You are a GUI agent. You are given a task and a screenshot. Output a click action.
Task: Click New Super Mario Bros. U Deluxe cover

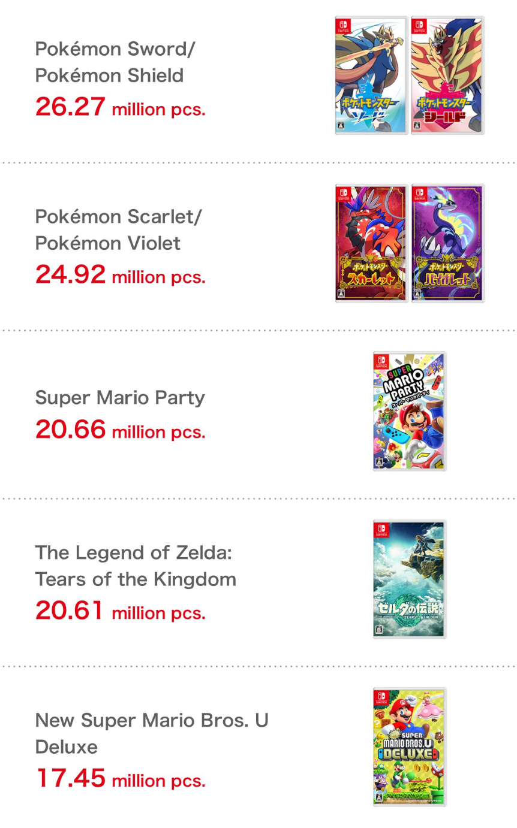point(410,747)
